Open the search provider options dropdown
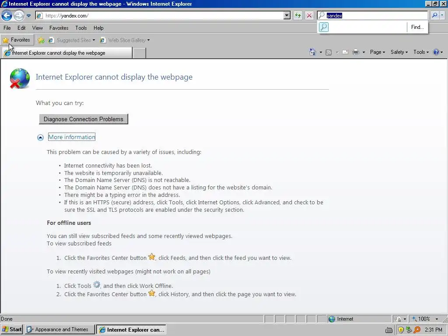Screen dimensions: 448x336 click(442, 15)
